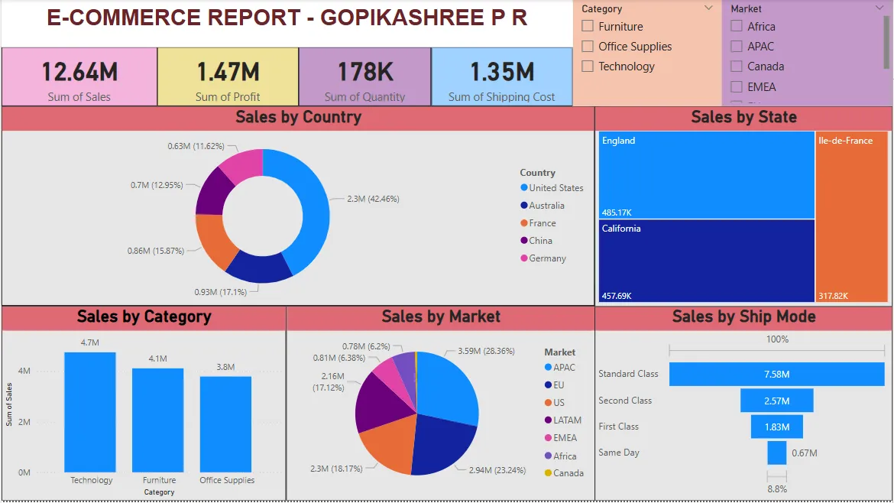Select the Second Class funnel bar

776,401
